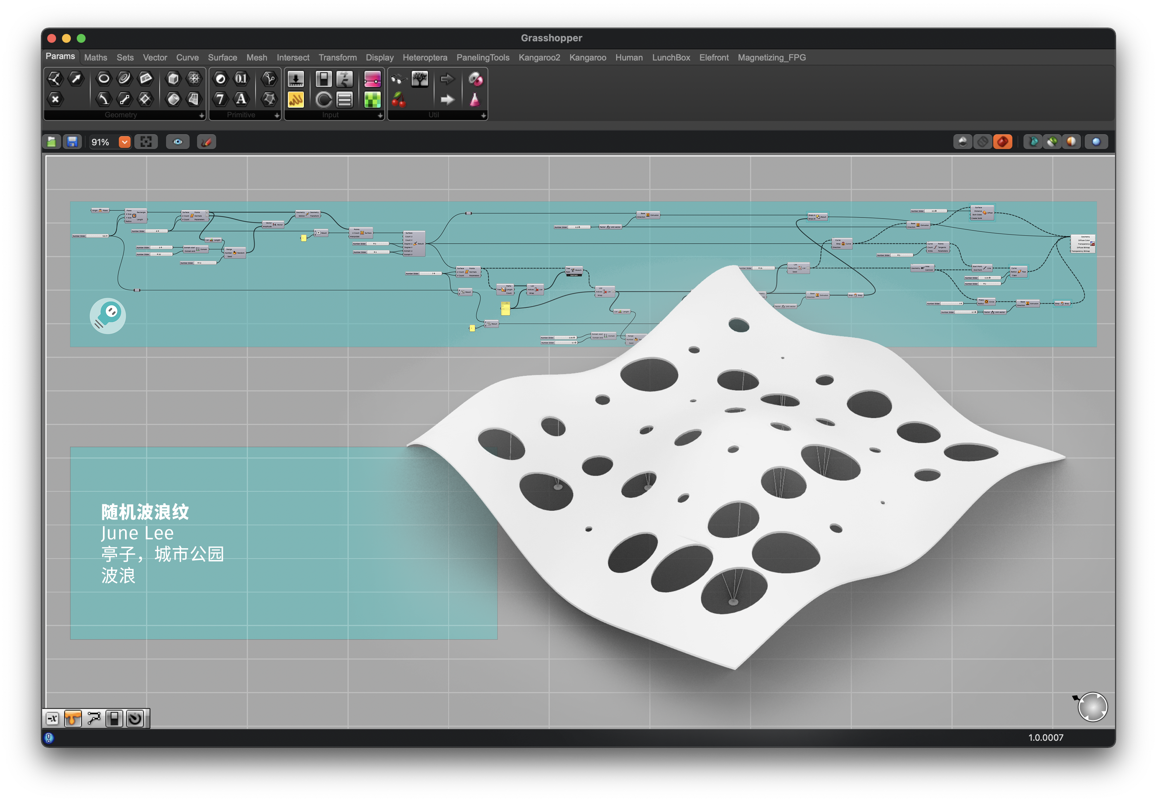
Task: Select the Circle geometry parameter icon
Action: tap(104, 78)
